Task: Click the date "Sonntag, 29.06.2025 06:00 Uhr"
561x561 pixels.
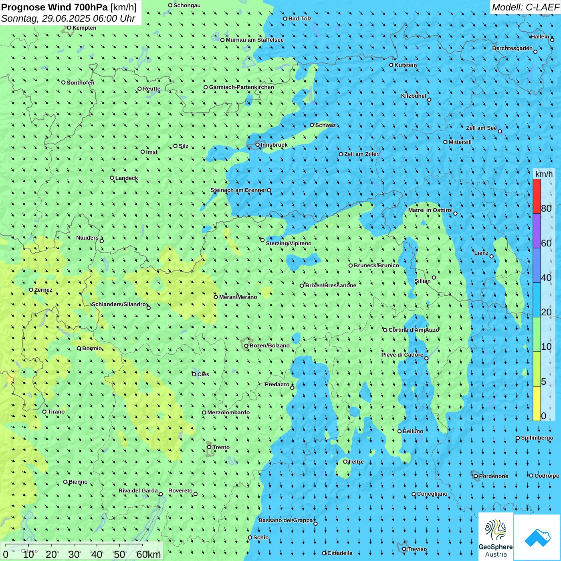Action: tap(68, 18)
